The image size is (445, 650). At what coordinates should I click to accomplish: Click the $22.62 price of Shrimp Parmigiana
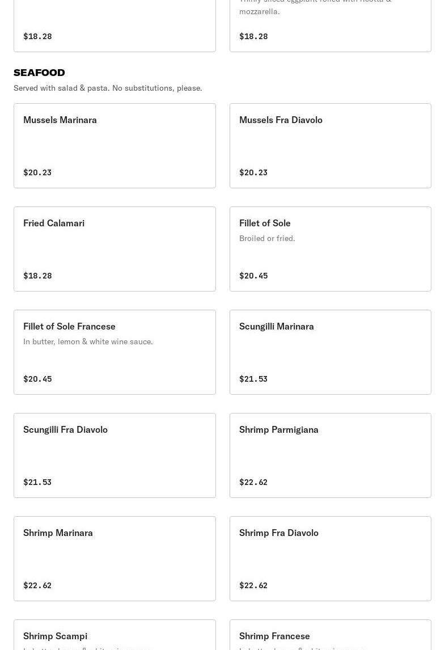[x=253, y=482]
